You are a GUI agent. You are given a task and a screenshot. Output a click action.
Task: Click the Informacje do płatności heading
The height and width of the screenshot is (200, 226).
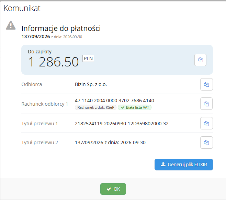point(61,28)
